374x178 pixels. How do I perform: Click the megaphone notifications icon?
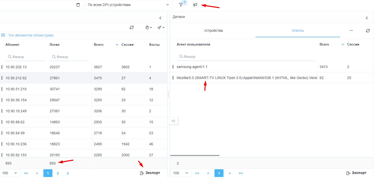195,5
